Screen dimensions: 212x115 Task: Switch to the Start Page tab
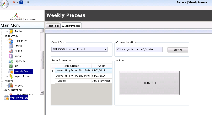pos(53,26)
